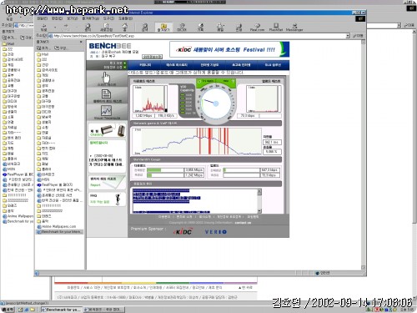Click the results text box down scroll arrow

point(259,211)
